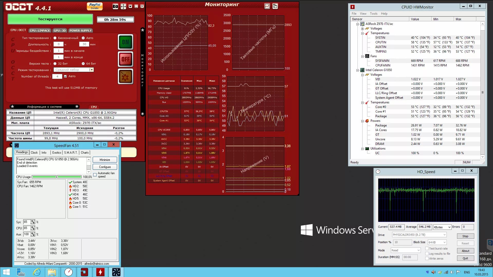Click the Sys fan speed spinner

tap(33, 222)
